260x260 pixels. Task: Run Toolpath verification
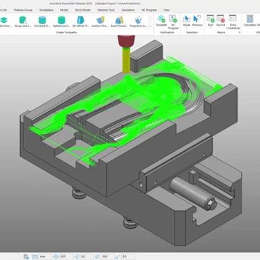[x=162, y=21]
